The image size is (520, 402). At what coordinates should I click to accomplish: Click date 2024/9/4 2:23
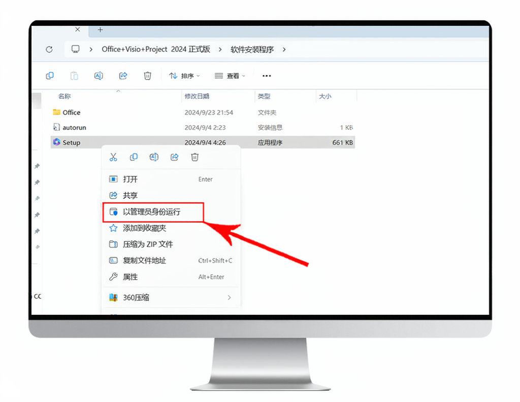tap(205, 127)
